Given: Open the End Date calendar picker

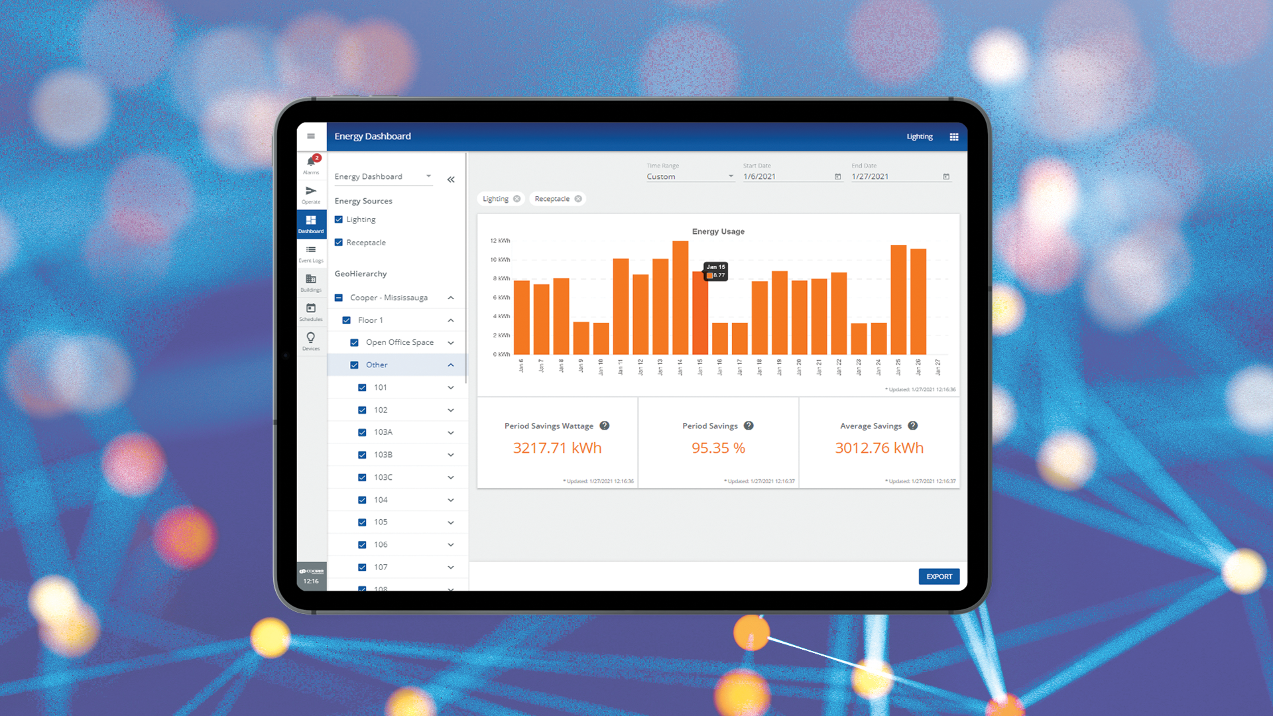Looking at the screenshot, I should (945, 176).
